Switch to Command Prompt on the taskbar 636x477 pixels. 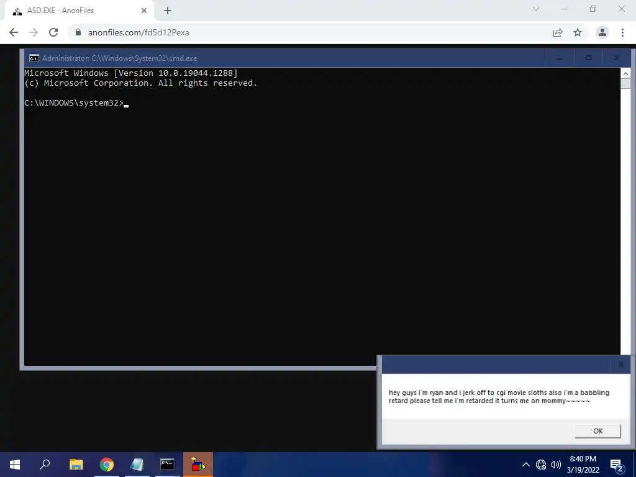(167, 465)
